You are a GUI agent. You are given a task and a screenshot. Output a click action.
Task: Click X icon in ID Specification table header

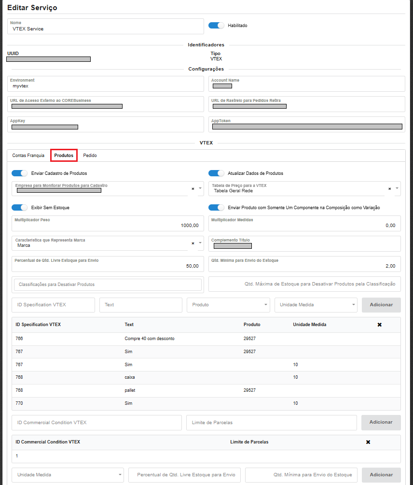[379, 325]
